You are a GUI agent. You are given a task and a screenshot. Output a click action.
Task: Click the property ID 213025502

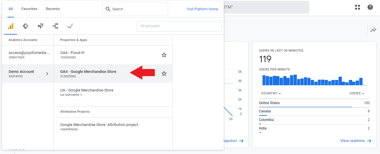68,76
